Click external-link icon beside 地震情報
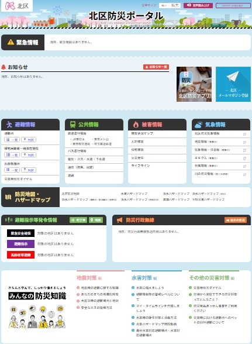Image resolution: width=252 pixels, height=344 pixels. click(x=244, y=142)
